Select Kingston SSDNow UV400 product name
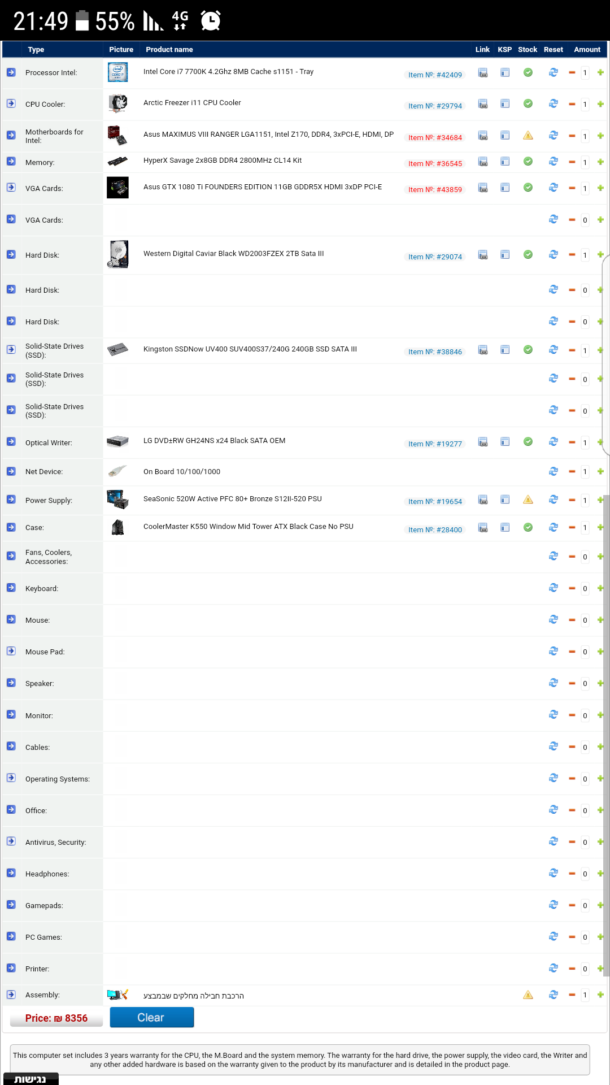Image resolution: width=610 pixels, height=1085 pixels. pyautogui.click(x=250, y=349)
